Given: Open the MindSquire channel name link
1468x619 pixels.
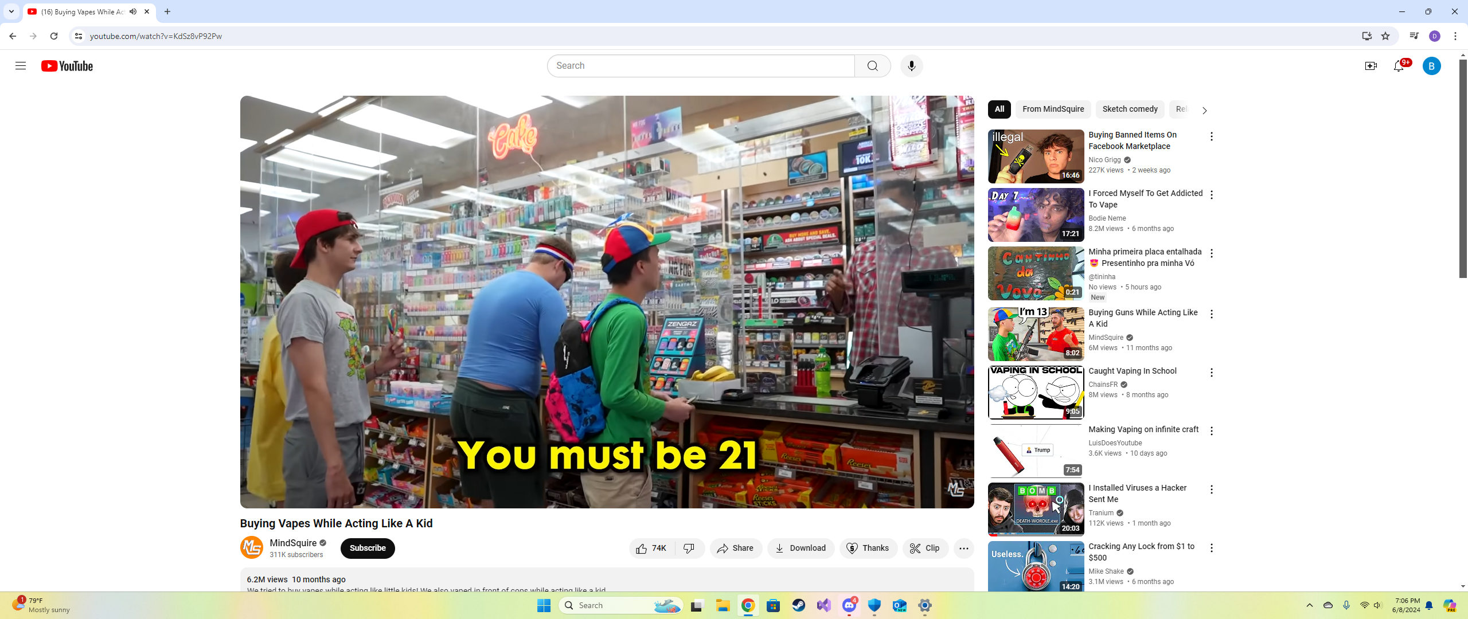Looking at the screenshot, I should (293, 543).
